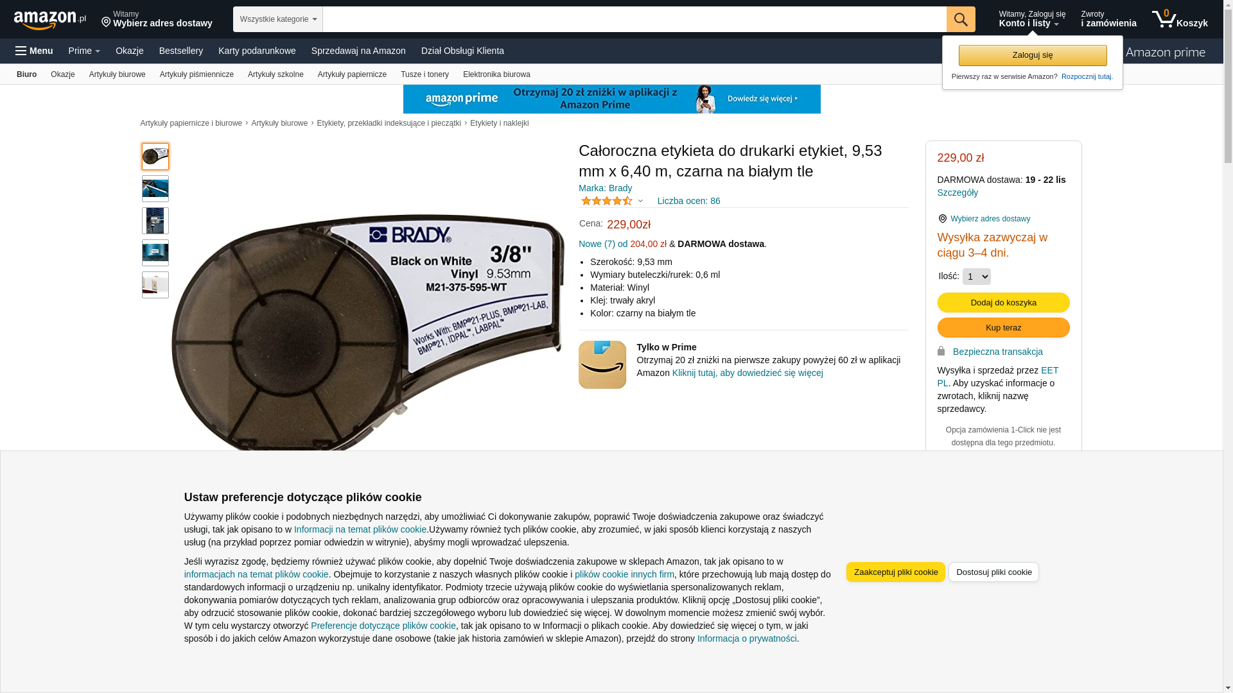
Task: Select Tusze i tonery category tab
Action: (x=424, y=74)
